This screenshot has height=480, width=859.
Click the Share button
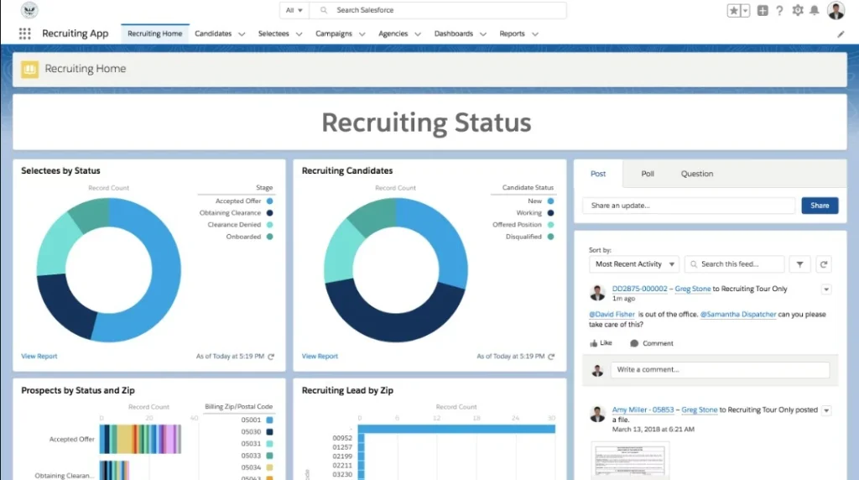(820, 206)
